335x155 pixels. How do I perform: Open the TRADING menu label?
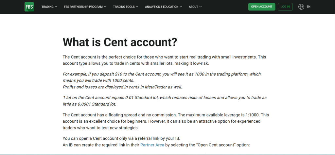pos(47,7)
